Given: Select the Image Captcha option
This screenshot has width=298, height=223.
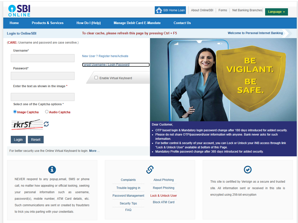Looking at the screenshot, I should tap(15, 112).
